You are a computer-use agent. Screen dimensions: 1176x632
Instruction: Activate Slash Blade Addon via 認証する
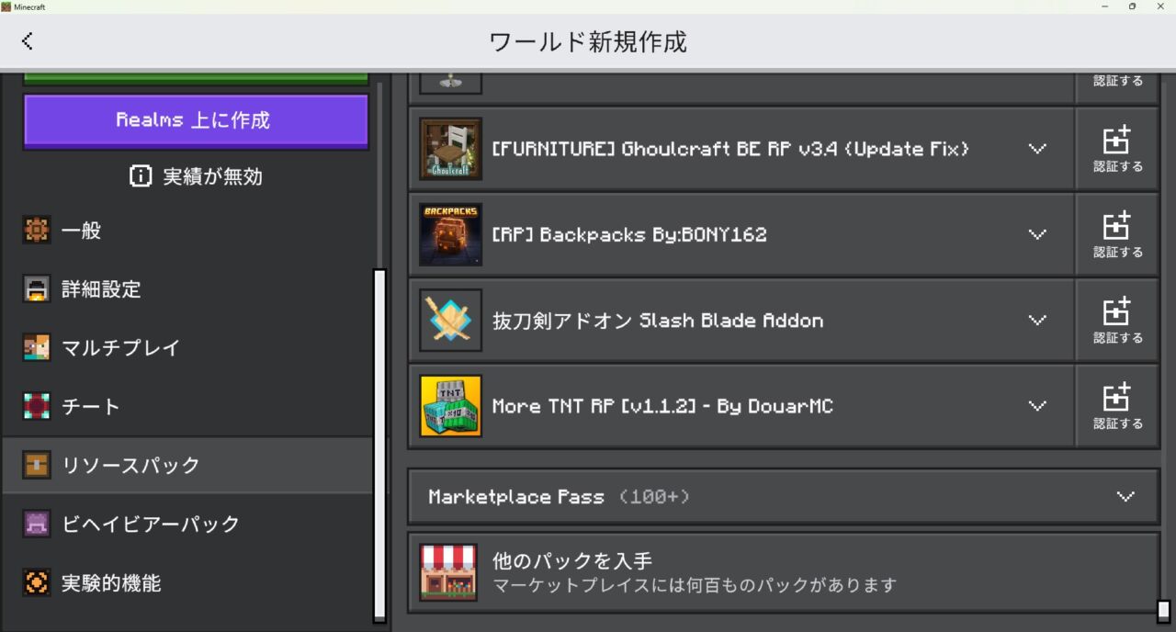(x=1117, y=321)
